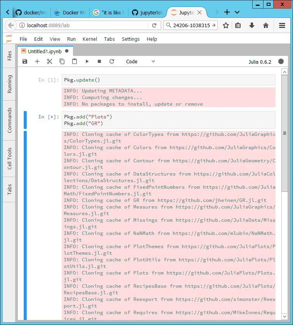Image resolution: width=293 pixels, height=325 pixels.
Task: Open the File menu
Action: click(23, 39)
